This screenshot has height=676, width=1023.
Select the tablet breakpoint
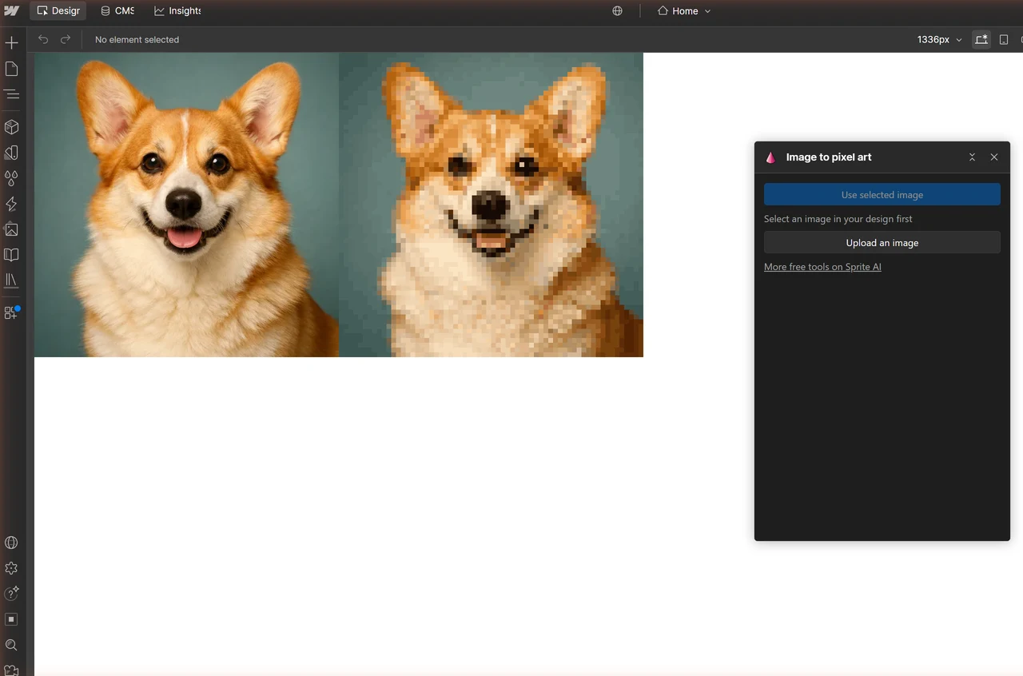point(1004,39)
